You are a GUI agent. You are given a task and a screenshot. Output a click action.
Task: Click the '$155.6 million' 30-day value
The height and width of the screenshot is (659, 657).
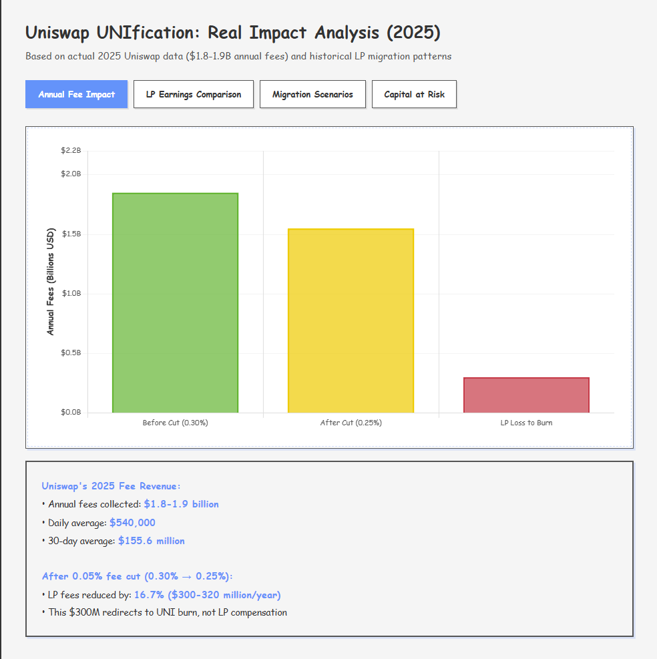click(152, 541)
